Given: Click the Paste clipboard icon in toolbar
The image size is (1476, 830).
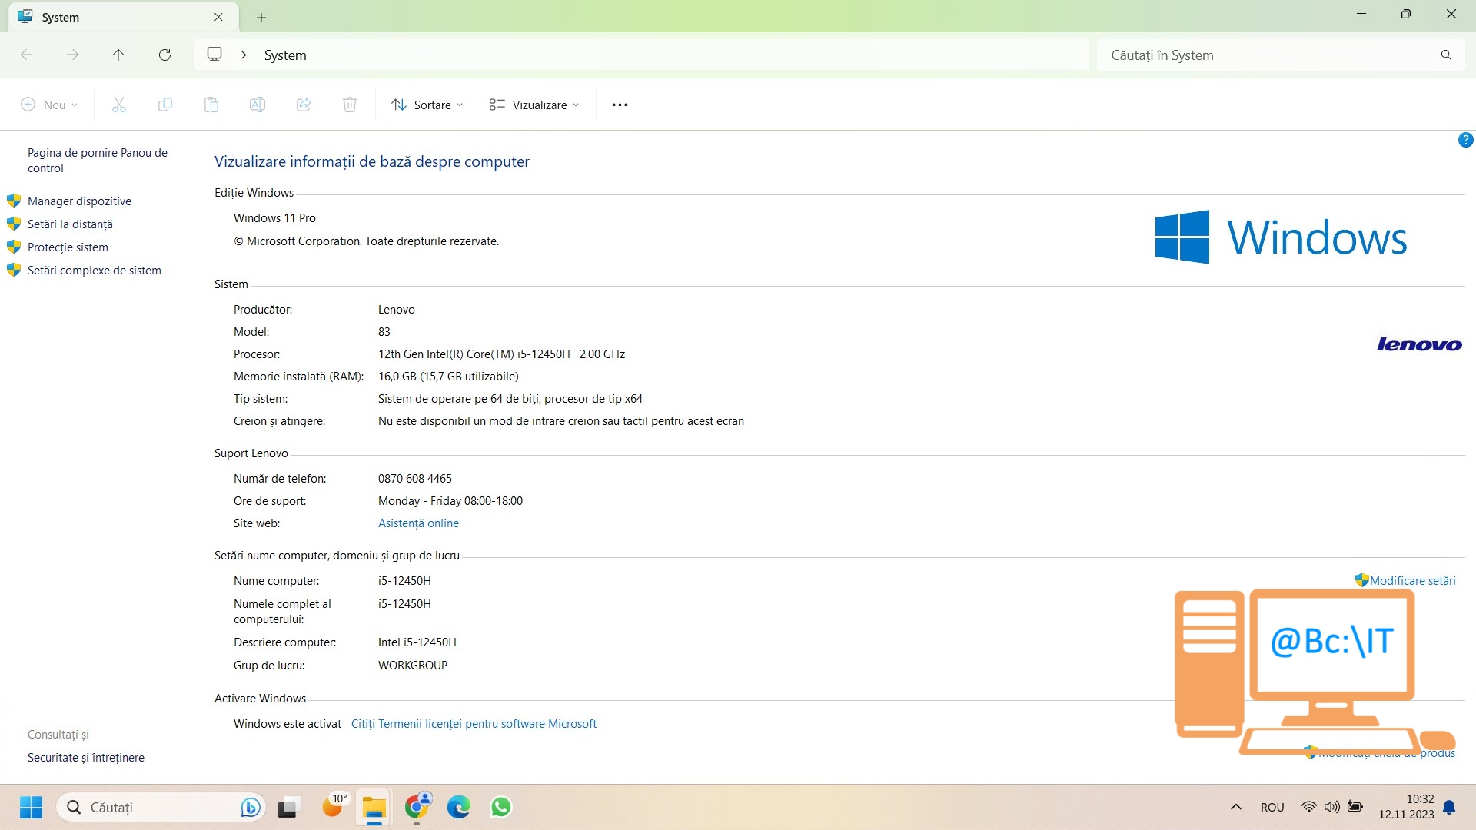Looking at the screenshot, I should tap(211, 105).
